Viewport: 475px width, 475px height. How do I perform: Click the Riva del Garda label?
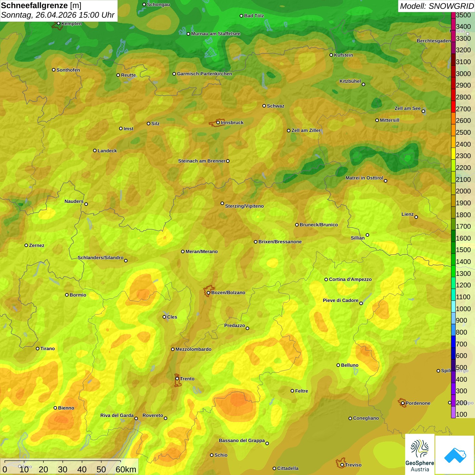pos(117,415)
